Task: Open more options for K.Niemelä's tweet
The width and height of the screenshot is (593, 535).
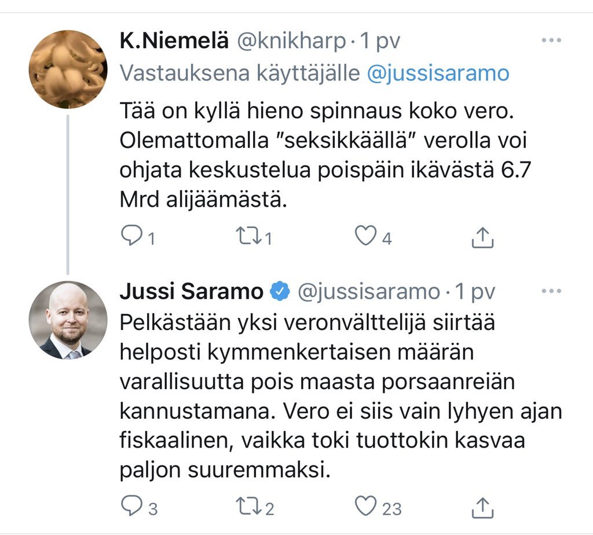Action: (551, 41)
